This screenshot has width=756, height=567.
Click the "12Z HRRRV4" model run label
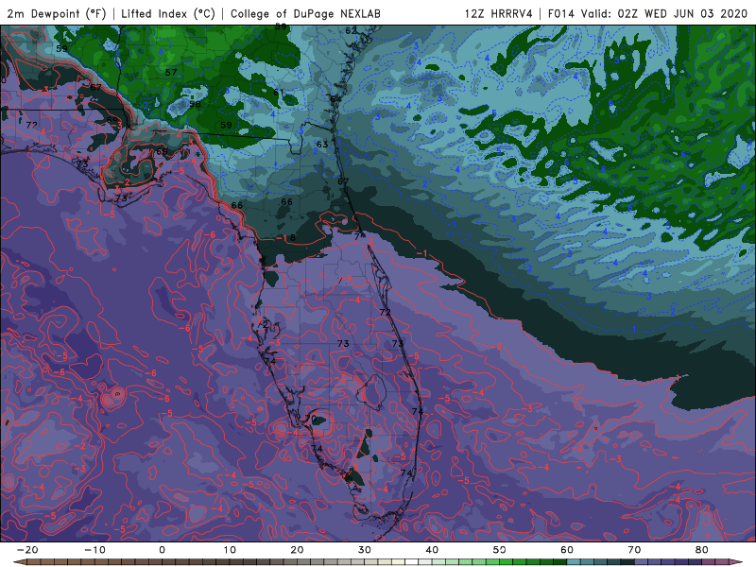pos(499,13)
